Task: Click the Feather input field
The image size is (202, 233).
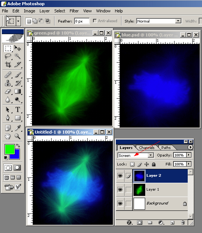Action: (x=82, y=21)
